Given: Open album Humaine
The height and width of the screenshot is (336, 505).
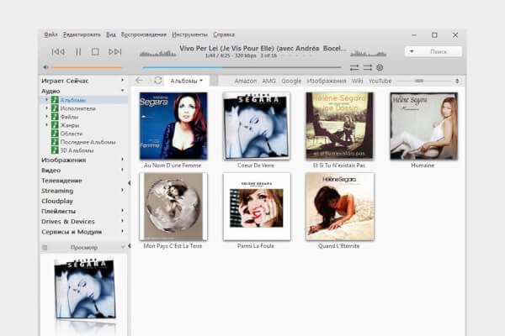Looking at the screenshot, I should [423, 126].
